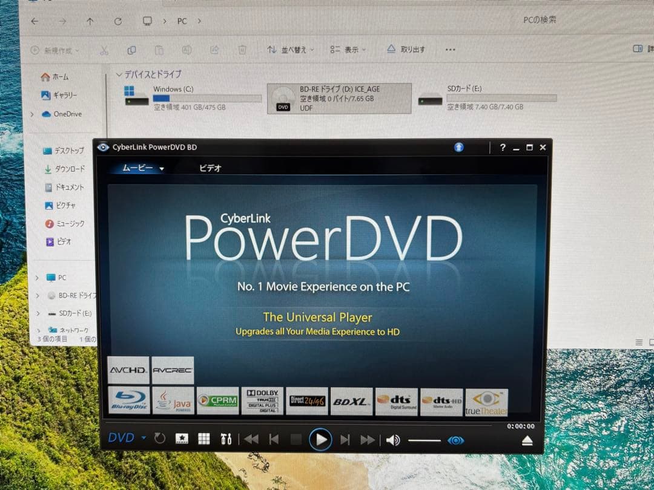Screen dimensions: 654x490
Task: Adjust the volume slider
Action: (424, 440)
